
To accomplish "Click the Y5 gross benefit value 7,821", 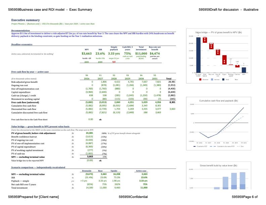I will point(158,82).
